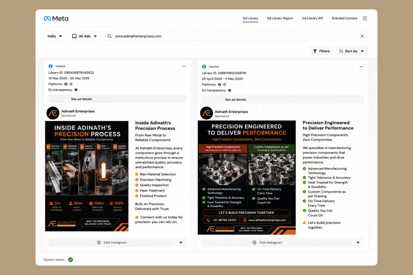Click Visit Instagram on second ad
The image size is (413, 275).
[x=277, y=243]
